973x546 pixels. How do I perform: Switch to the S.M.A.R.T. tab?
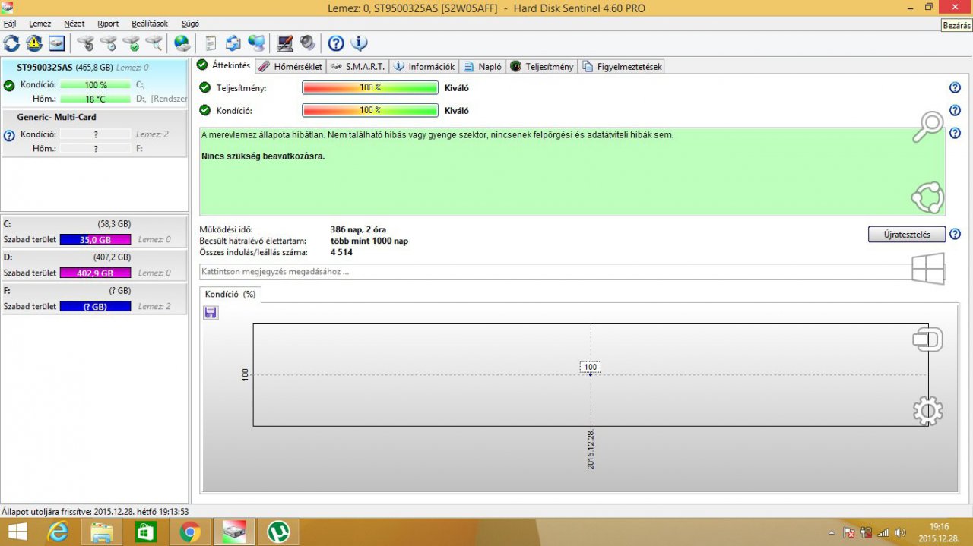click(x=358, y=67)
